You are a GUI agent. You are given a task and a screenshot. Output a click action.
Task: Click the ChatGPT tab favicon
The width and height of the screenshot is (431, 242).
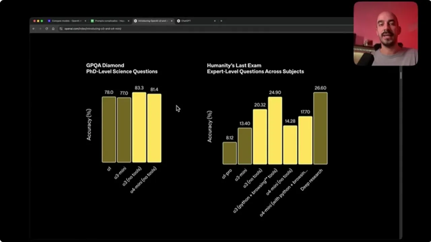[178, 21]
